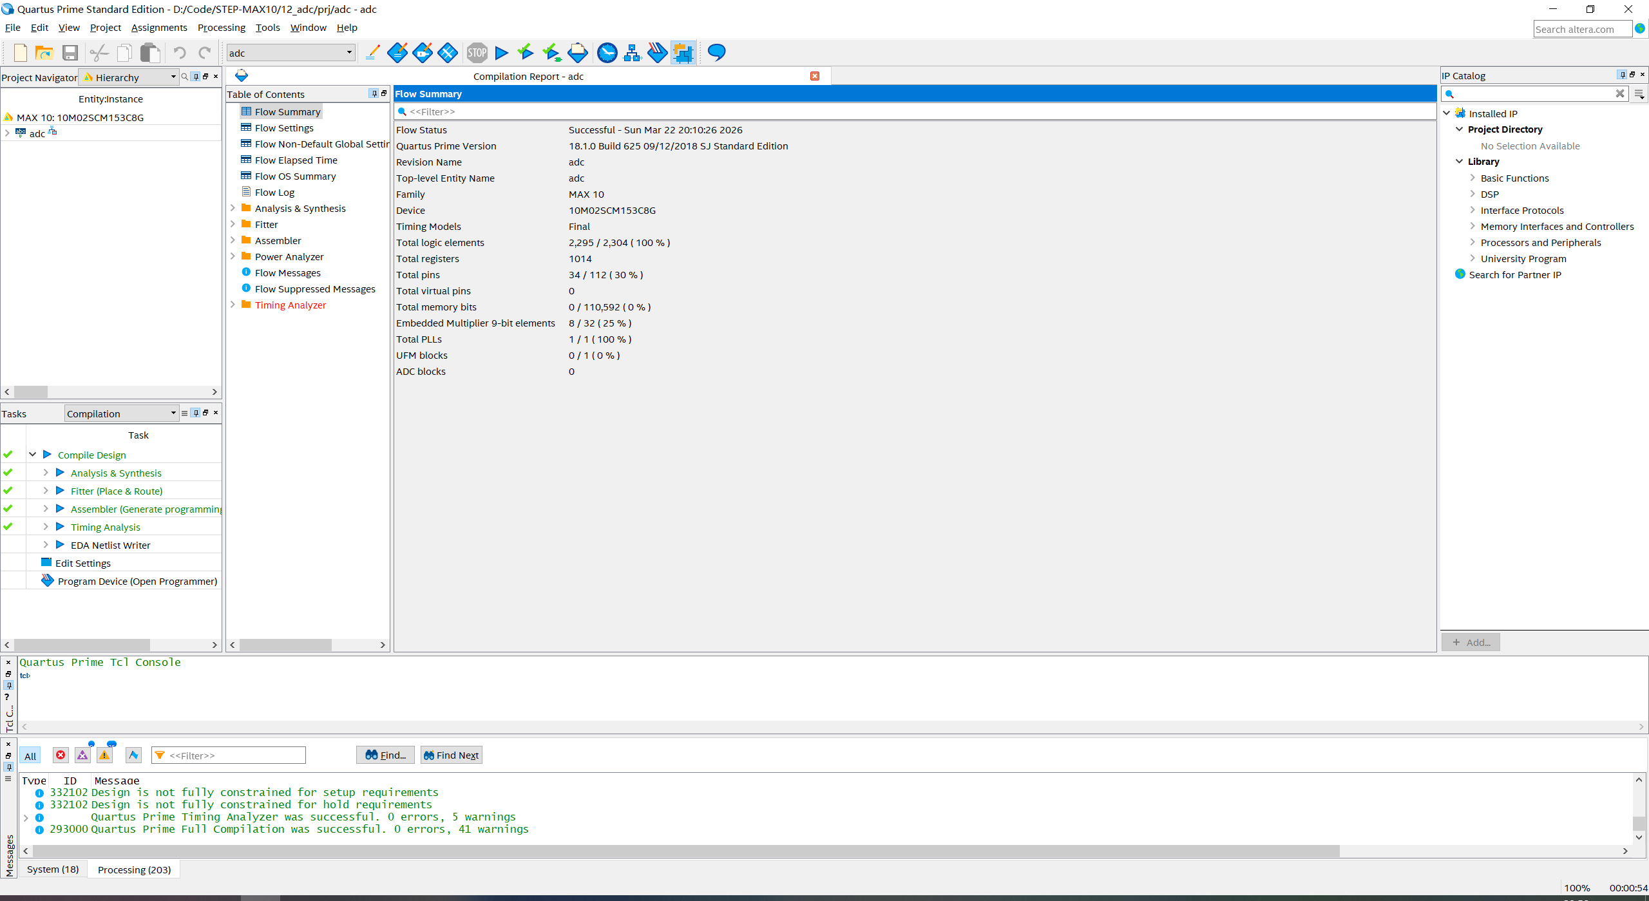This screenshot has height=901, width=1649.
Task: Click the speech-bubble help icon in toolbar
Action: (x=716, y=53)
